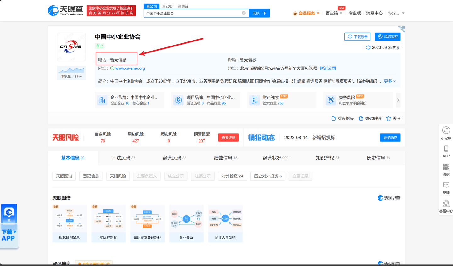The width and height of the screenshot is (453, 266).
Task: Click the 附近公司 link
Action: click(328, 68)
